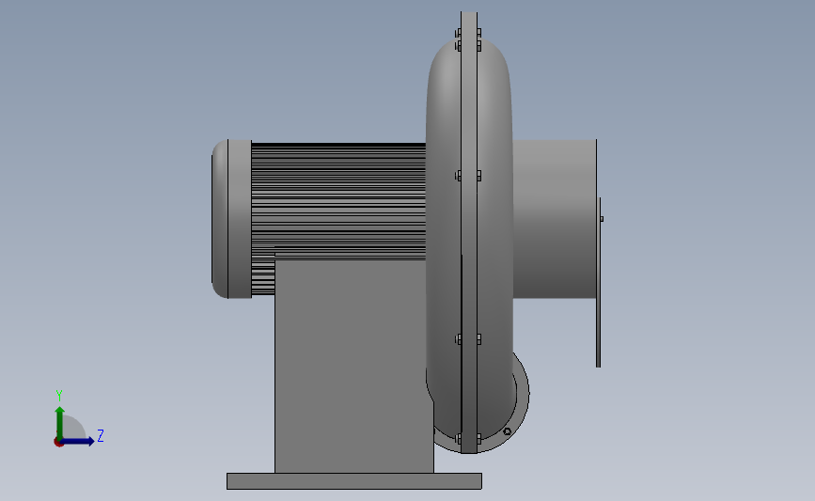This screenshot has height=501, width=815.
Task: Select the motor's ribbed cooling-fin body
Action: pyautogui.click(x=338, y=200)
